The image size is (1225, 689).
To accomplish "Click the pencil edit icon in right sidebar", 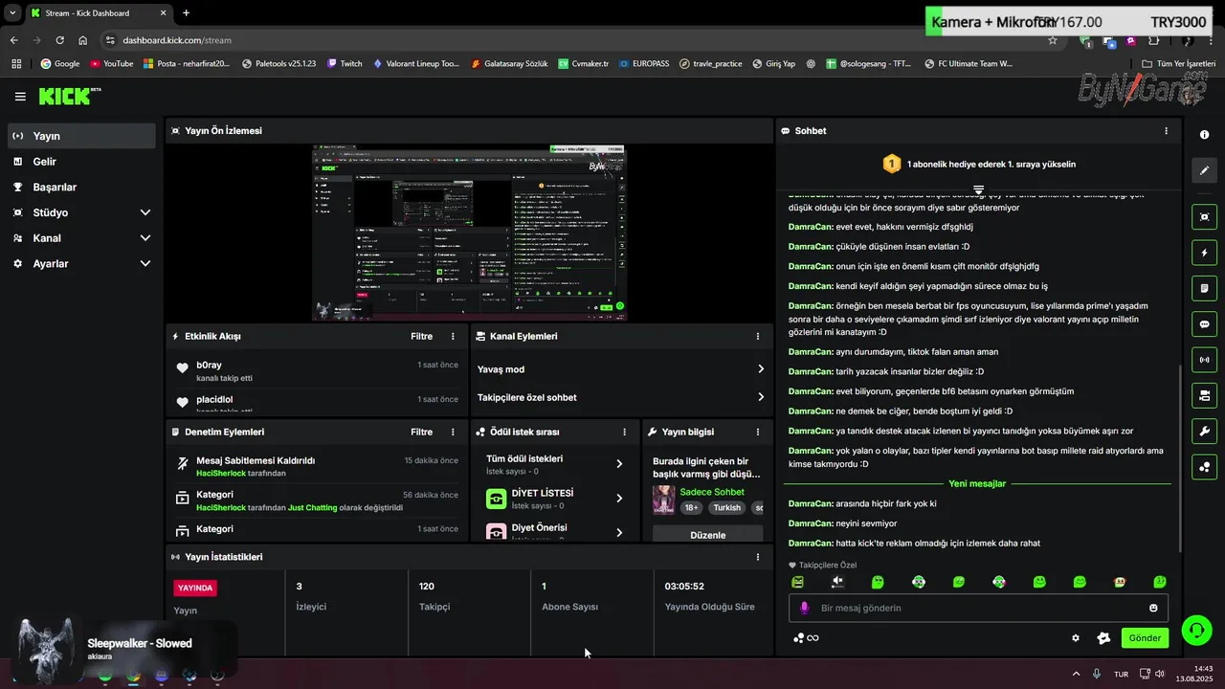I will [x=1204, y=170].
